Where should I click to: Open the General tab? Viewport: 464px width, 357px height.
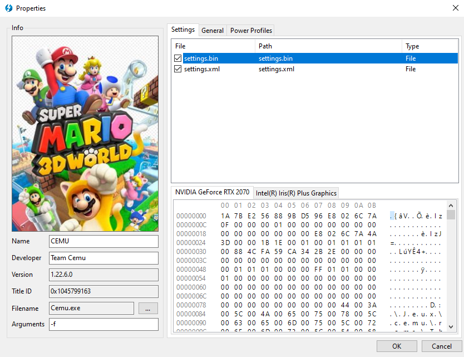point(213,31)
